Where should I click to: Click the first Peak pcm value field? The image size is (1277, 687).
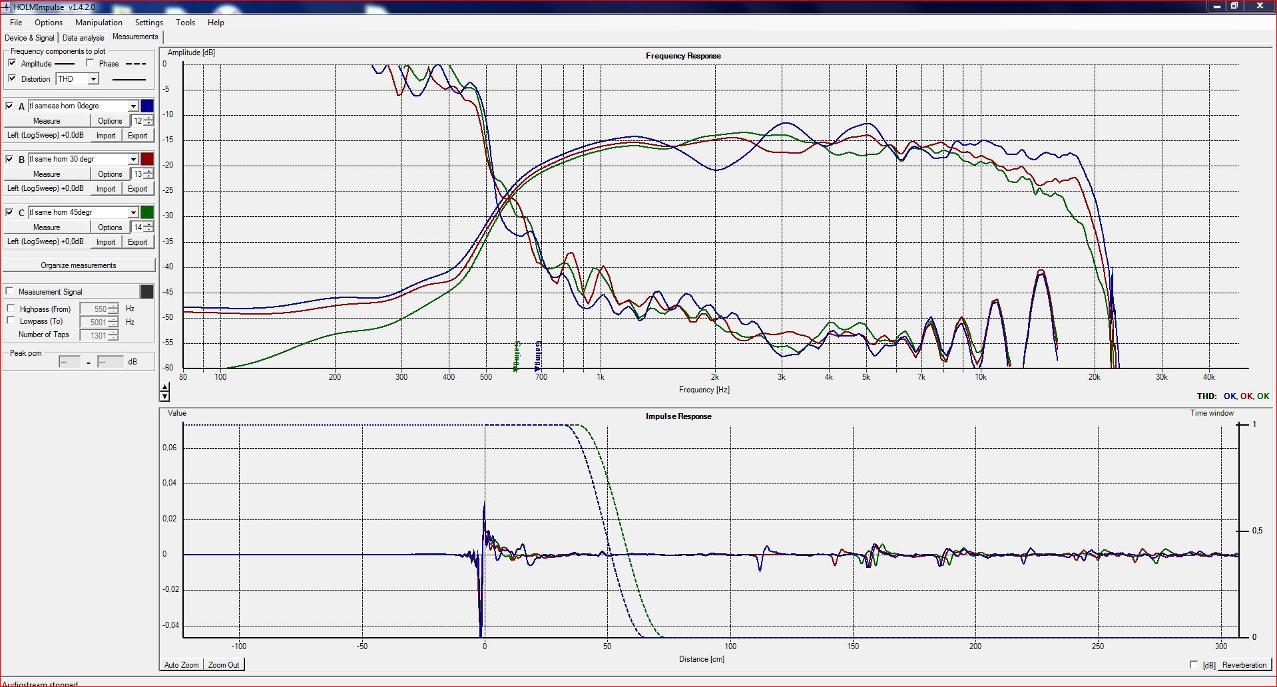69,361
